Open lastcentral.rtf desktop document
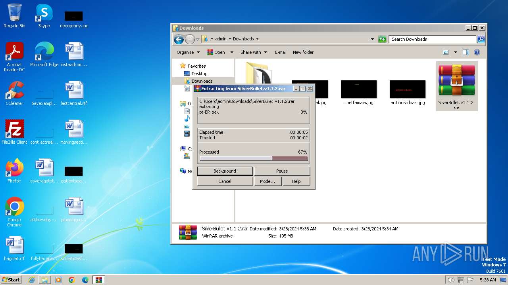Image resolution: width=508 pixels, height=285 pixels. click(74, 93)
